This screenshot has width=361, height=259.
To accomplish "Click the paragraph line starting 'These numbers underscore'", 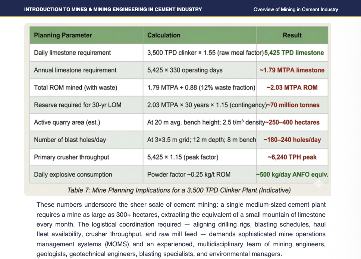I will [181, 205].
